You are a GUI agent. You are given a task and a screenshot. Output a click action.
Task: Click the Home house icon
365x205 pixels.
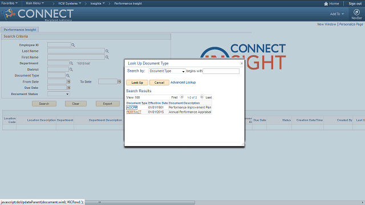click(326, 4)
